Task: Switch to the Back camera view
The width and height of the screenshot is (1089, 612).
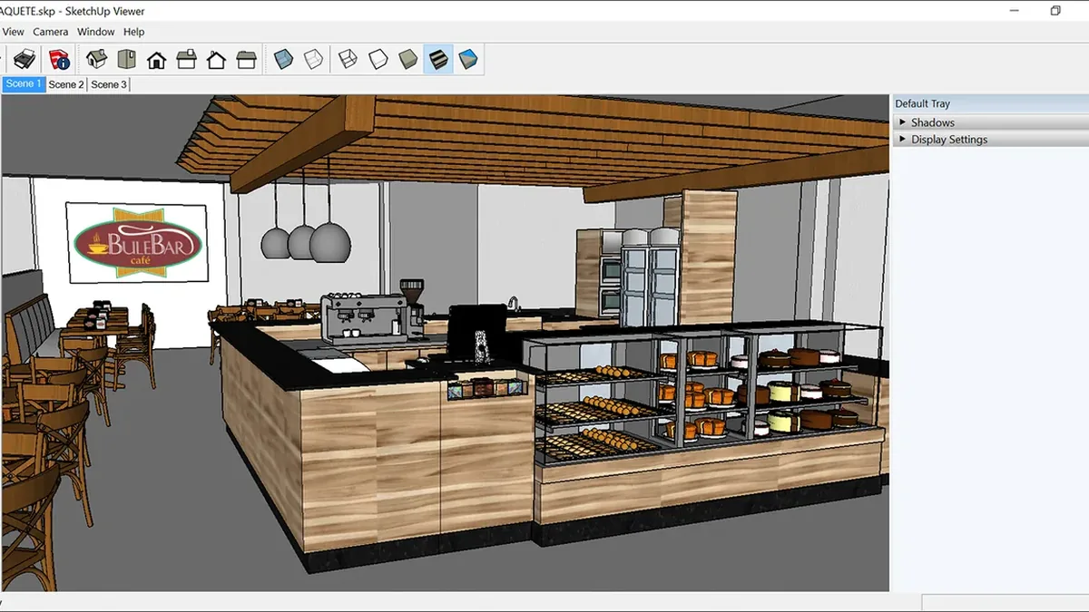Action: (x=216, y=60)
